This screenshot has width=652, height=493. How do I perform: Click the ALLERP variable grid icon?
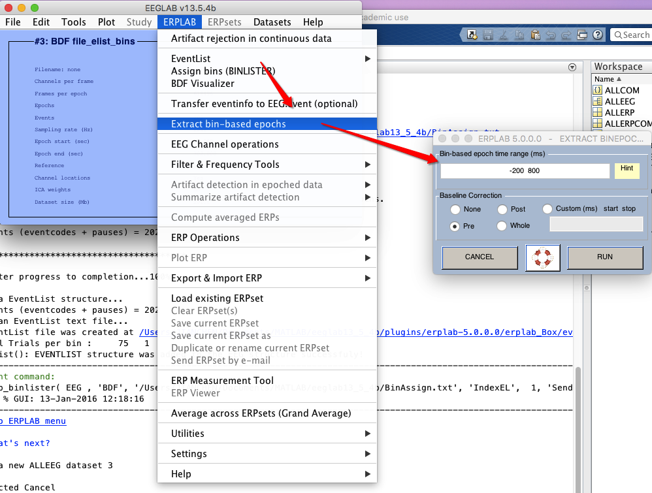(598, 113)
